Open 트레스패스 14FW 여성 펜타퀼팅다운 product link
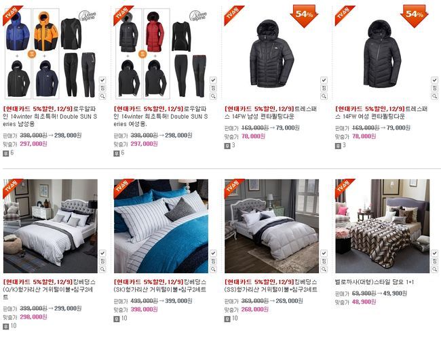Viewport: 441px width, 341px height. pos(381,113)
